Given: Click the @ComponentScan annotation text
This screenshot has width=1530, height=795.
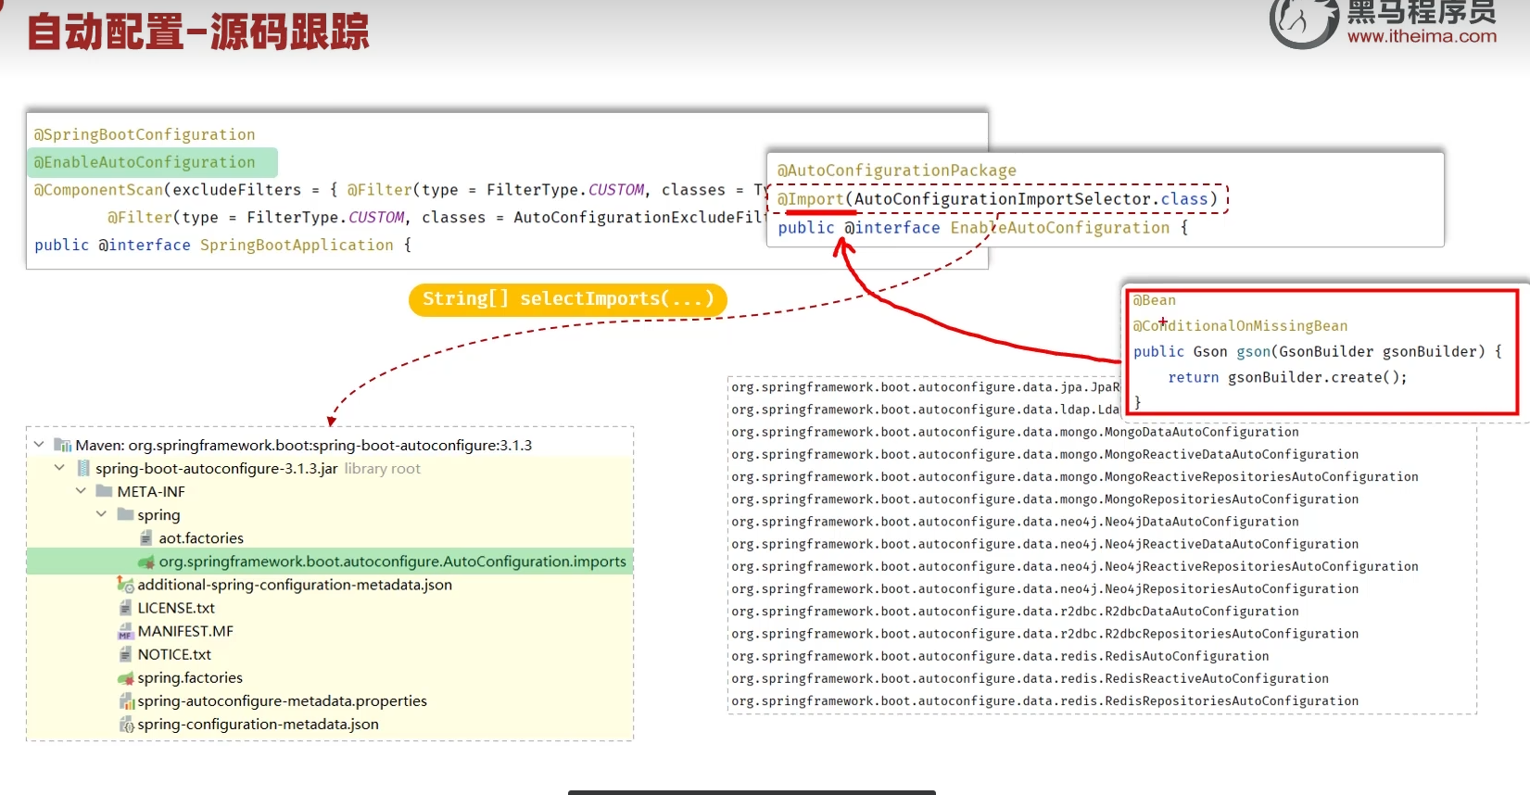Looking at the screenshot, I should (99, 190).
